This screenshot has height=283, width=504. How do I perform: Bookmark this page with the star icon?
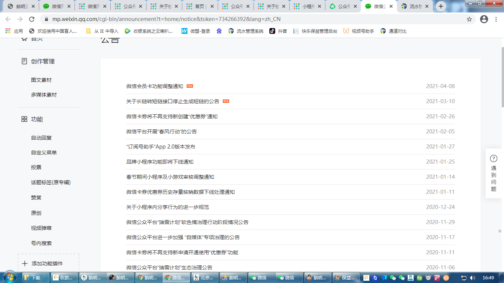(x=469, y=19)
